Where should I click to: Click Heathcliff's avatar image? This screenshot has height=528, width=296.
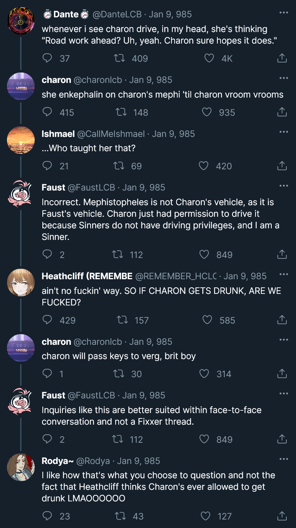pos(21,282)
